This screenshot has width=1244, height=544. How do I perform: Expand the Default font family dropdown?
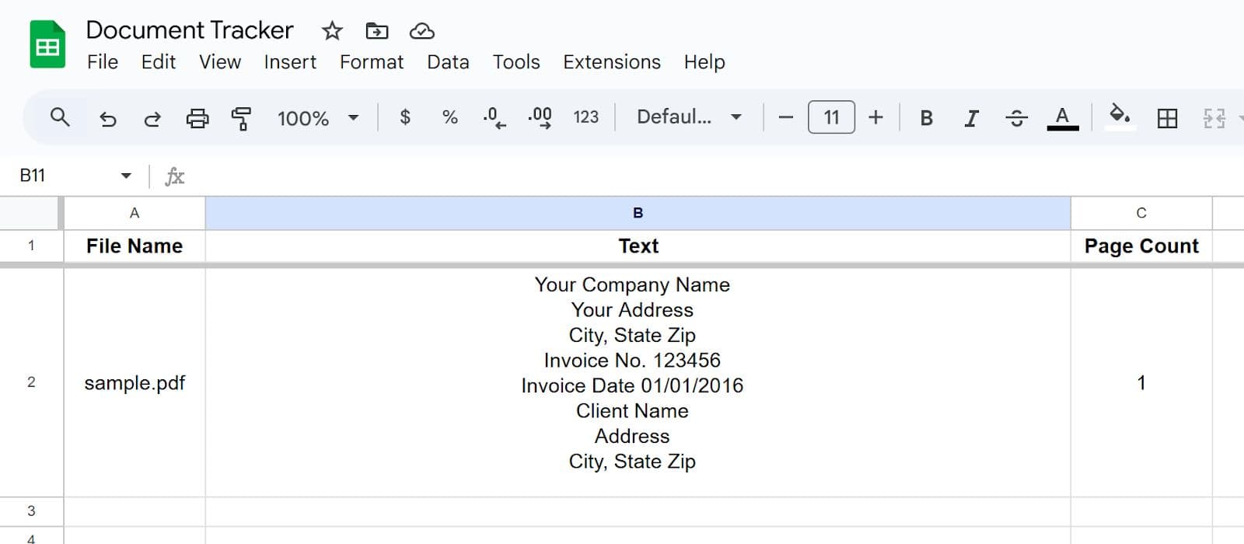[689, 117]
